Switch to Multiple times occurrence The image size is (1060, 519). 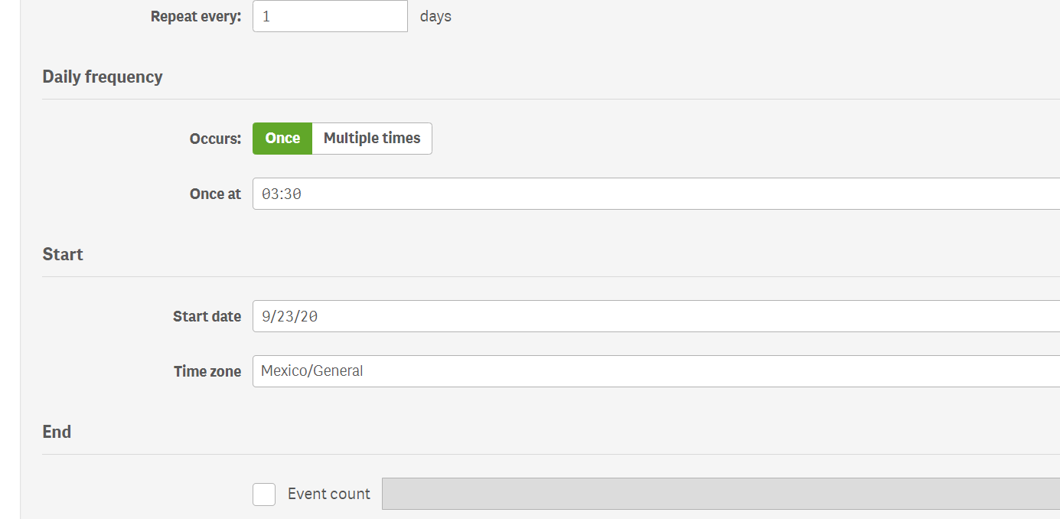click(x=371, y=138)
